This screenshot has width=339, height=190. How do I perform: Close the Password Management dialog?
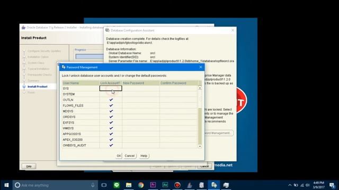201,67
